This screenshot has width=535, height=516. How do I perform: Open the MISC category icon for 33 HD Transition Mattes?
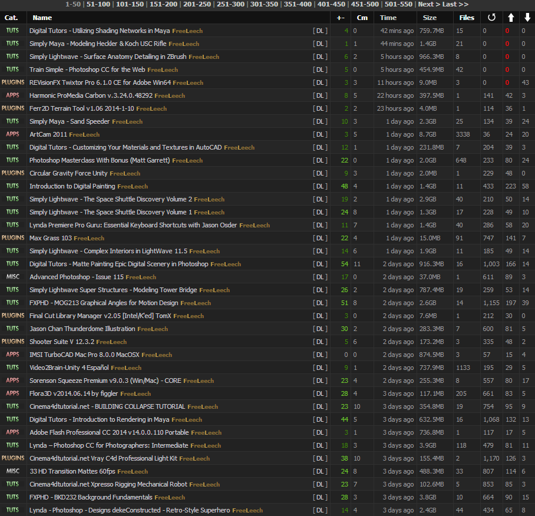point(13,471)
